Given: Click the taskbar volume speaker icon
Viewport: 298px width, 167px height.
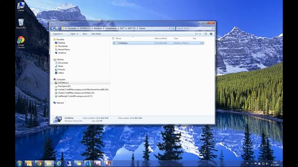Looking at the screenshot, I should [267, 164].
